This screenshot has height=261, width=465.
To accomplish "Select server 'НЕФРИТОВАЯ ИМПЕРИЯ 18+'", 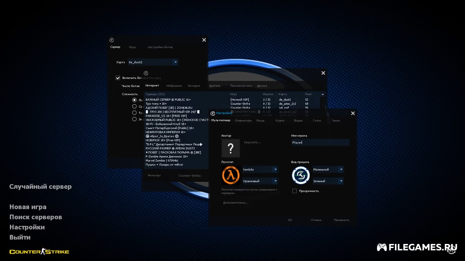I will pyautogui.click(x=165, y=132).
